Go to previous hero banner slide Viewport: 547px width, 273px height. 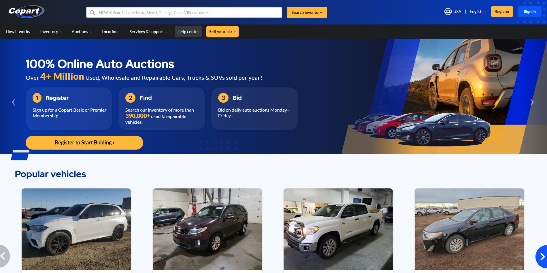14,102
